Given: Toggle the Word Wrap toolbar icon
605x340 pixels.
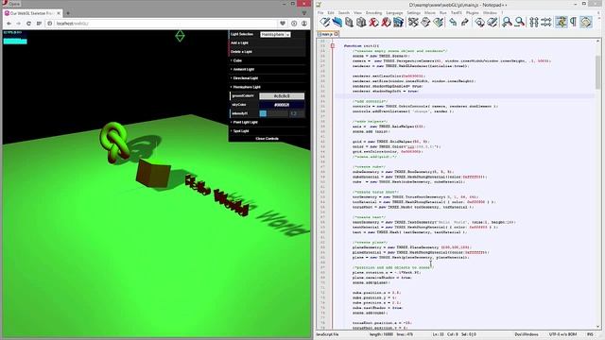Looking at the screenshot, I should click(562, 22).
